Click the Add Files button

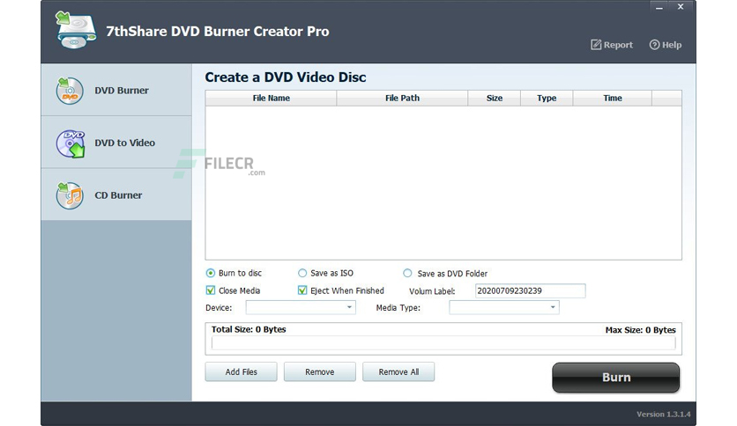(242, 371)
